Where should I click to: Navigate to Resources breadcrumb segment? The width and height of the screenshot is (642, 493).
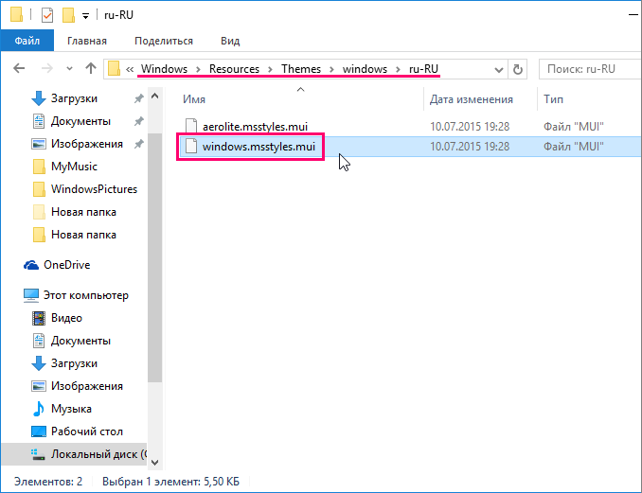coord(234,69)
